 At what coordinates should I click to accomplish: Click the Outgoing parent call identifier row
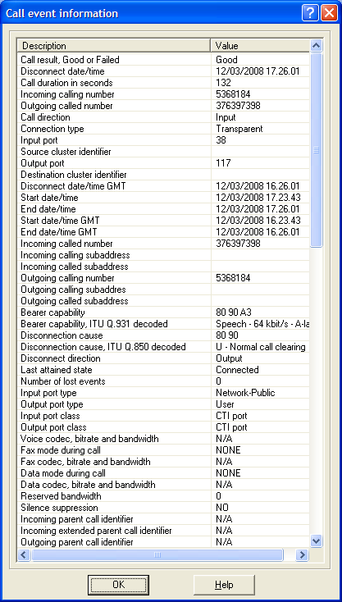click(x=163, y=542)
